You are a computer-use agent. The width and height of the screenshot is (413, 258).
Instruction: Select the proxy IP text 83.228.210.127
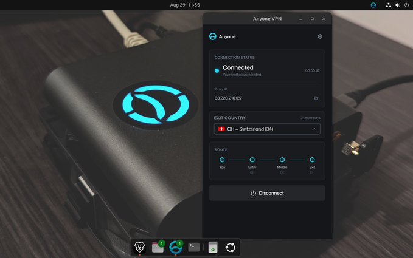(x=228, y=98)
